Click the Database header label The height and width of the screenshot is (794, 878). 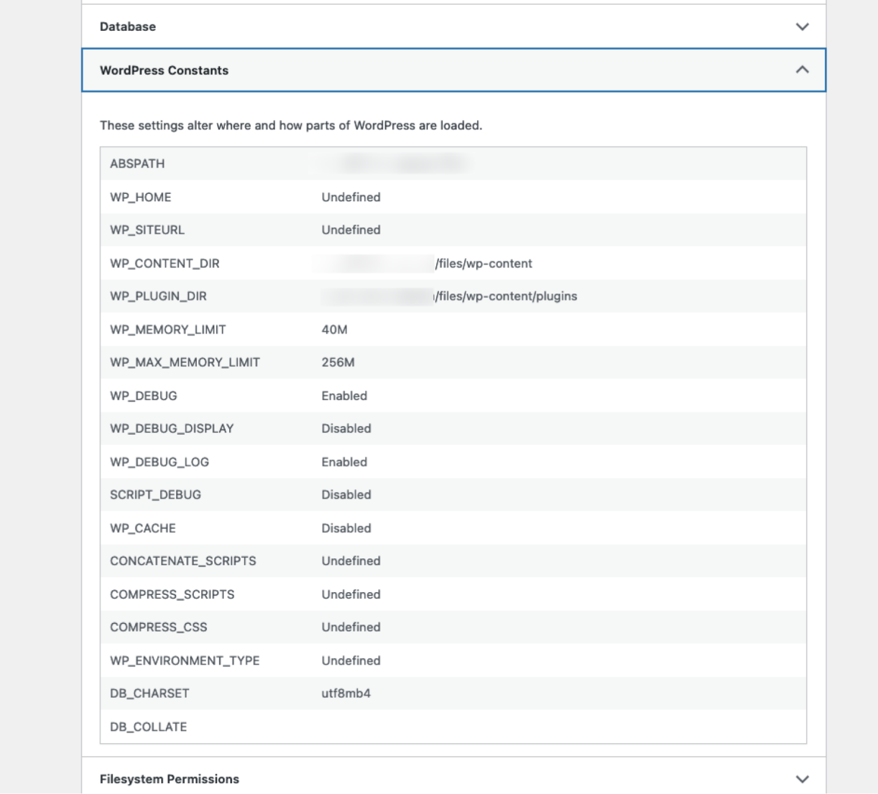click(x=127, y=26)
